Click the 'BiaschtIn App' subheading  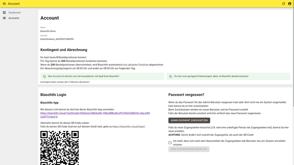point(49,103)
